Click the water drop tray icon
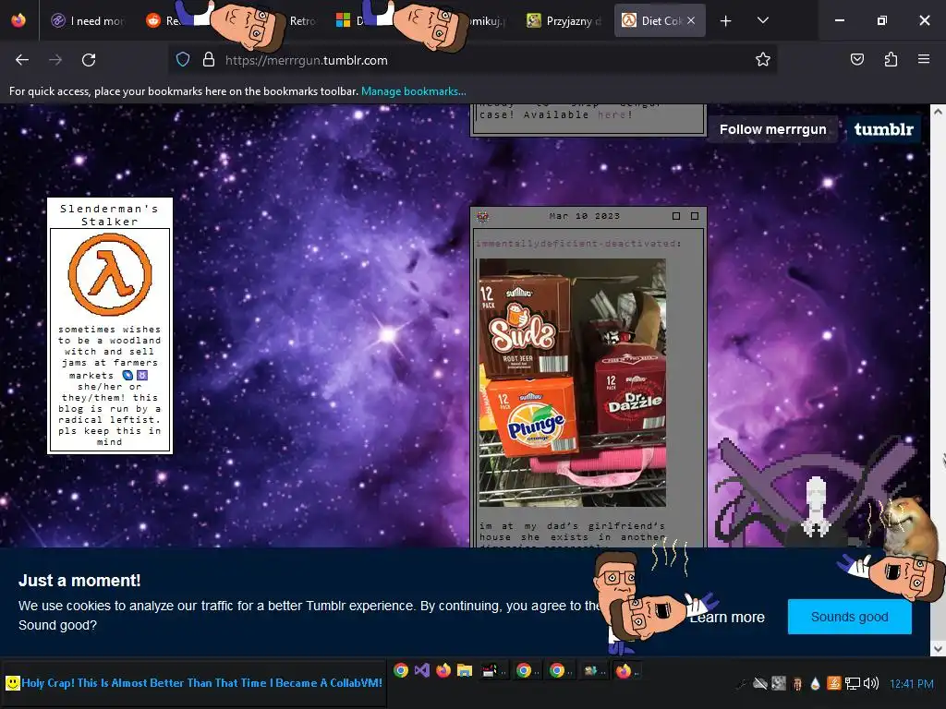The width and height of the screenshot is (946, 709). (x=815, y=684)
